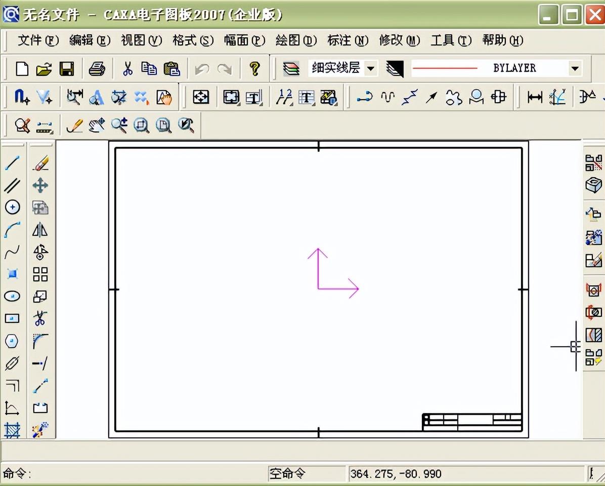605x486 pixels.
Task: Select the move (four arrows) tool
Action: coord(40,185)
